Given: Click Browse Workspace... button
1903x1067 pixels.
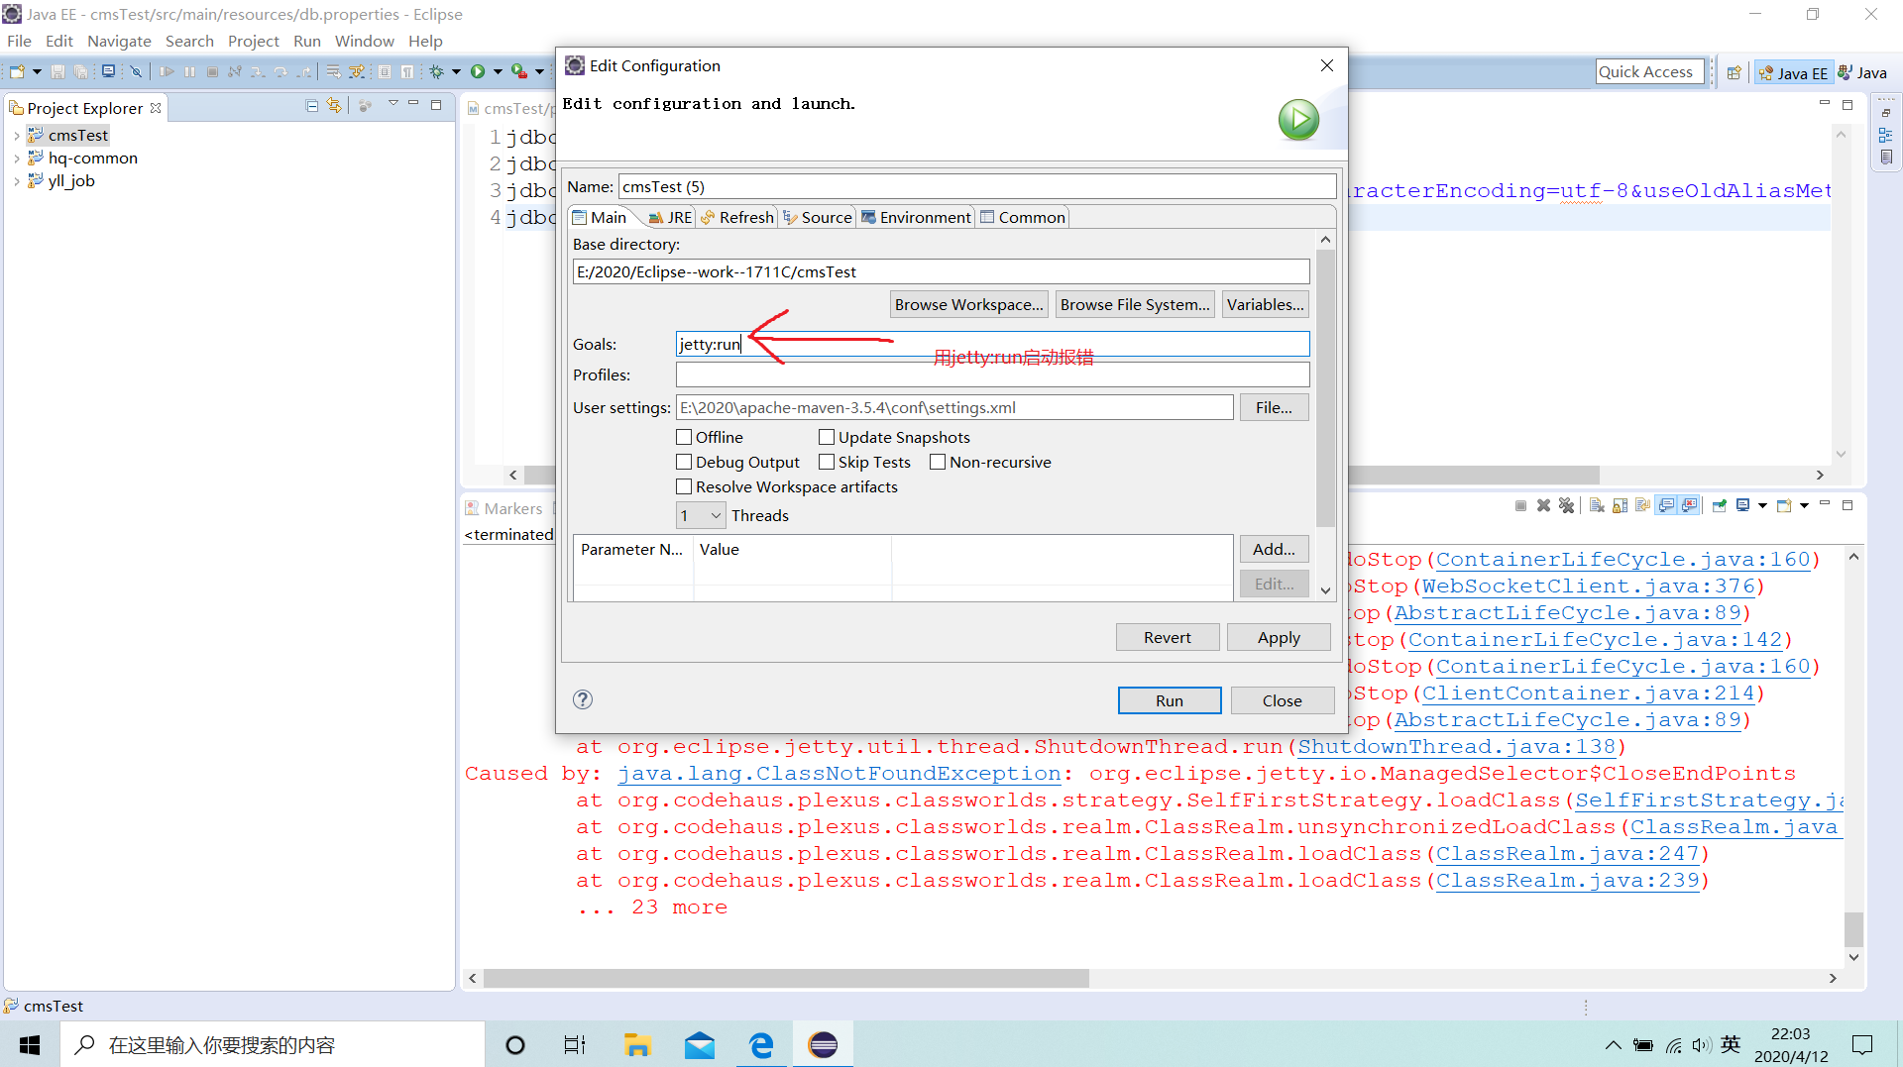Looking at the screenshot, I should coord(969,304).
